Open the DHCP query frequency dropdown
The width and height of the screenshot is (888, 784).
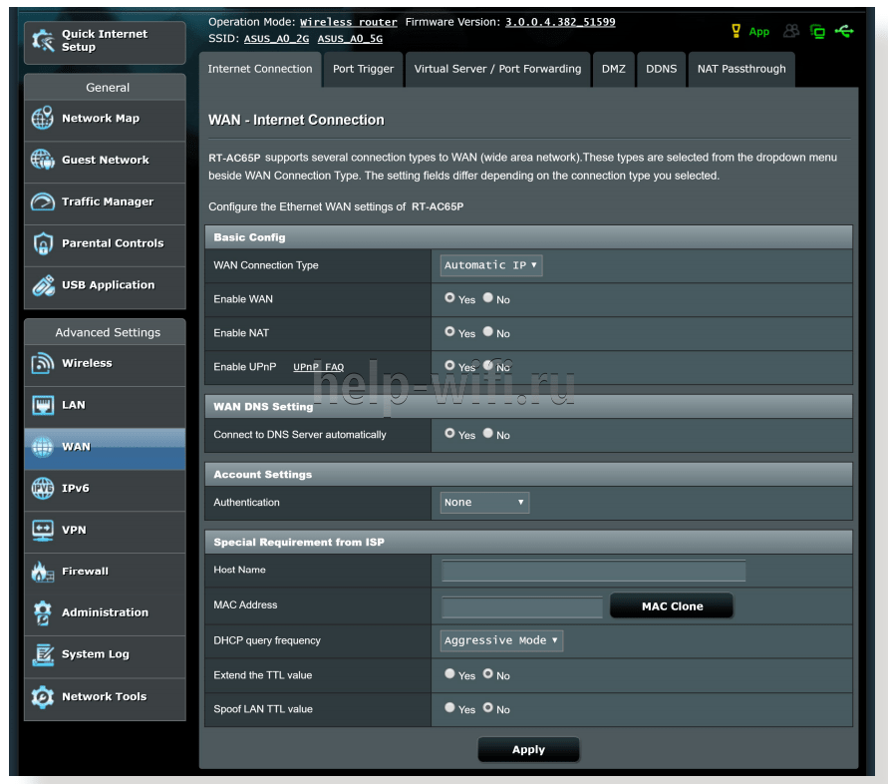tap(501, 640)
